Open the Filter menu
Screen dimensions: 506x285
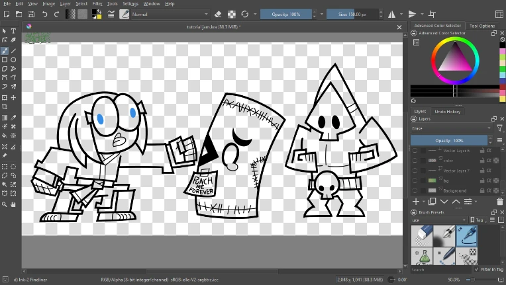pos(97,3)
